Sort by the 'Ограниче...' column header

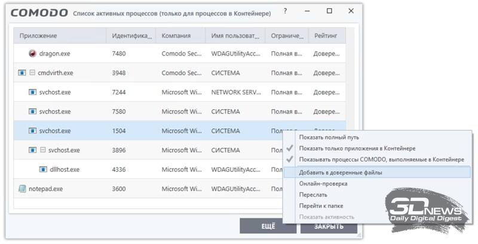(x=287, y=36)
